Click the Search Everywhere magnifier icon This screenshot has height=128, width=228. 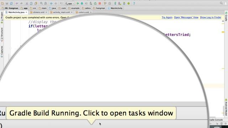(x=221, y=3)
